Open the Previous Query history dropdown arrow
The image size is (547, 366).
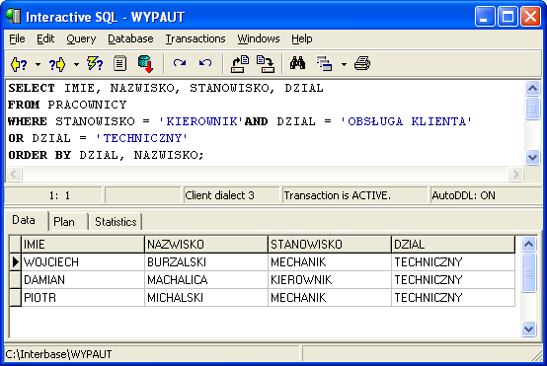click(39, 64)
